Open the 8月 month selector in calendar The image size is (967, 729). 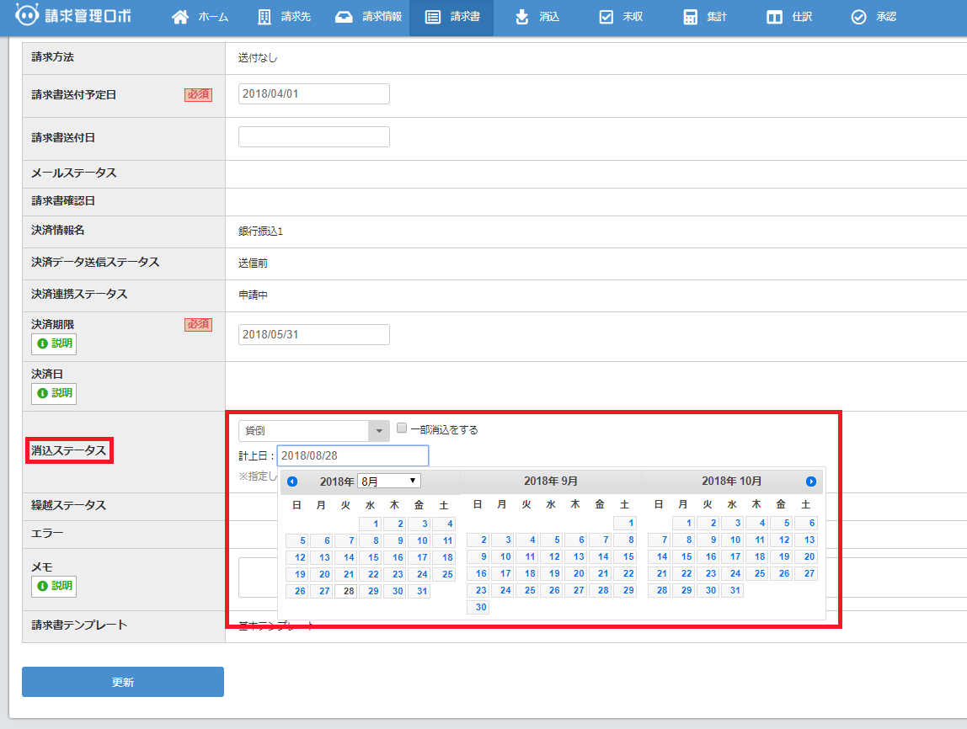tap(389, 481)
